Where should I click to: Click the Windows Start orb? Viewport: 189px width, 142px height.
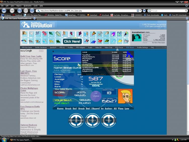point(4,140)
